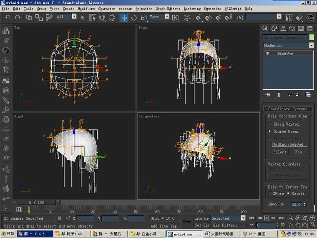Activate the Select and Scale tool
Viewport: 317px width, 238px height.
click(x=143, y=18)
